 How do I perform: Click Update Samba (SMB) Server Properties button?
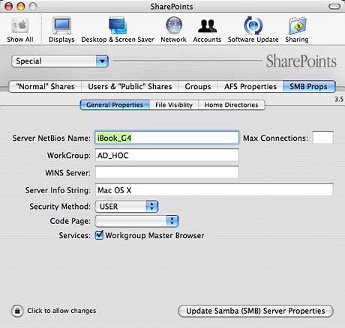[x=256, y=311]
